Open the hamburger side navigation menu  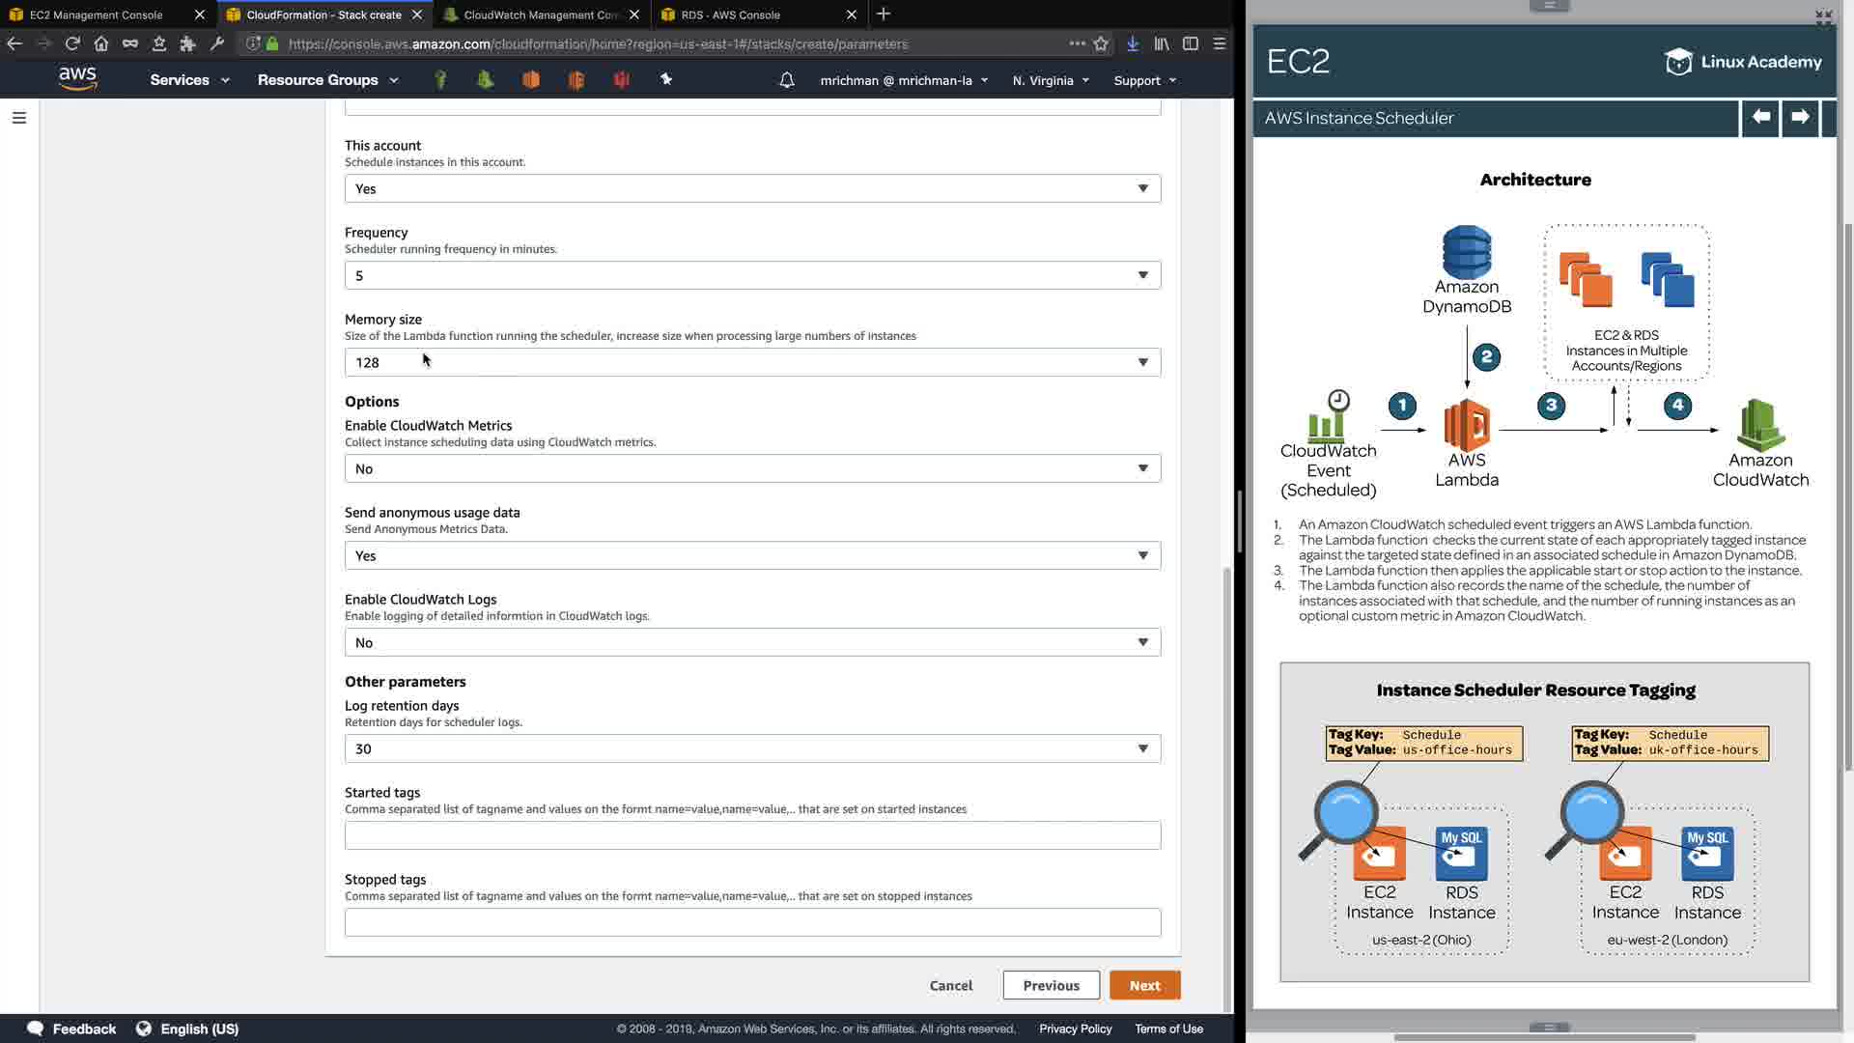pyautogui.click(x=18, y=118)
